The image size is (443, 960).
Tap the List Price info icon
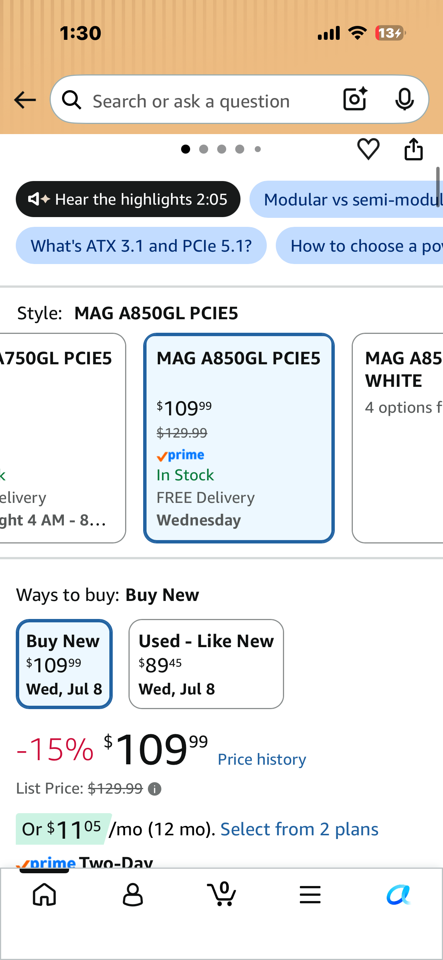[x=154, y=789]
